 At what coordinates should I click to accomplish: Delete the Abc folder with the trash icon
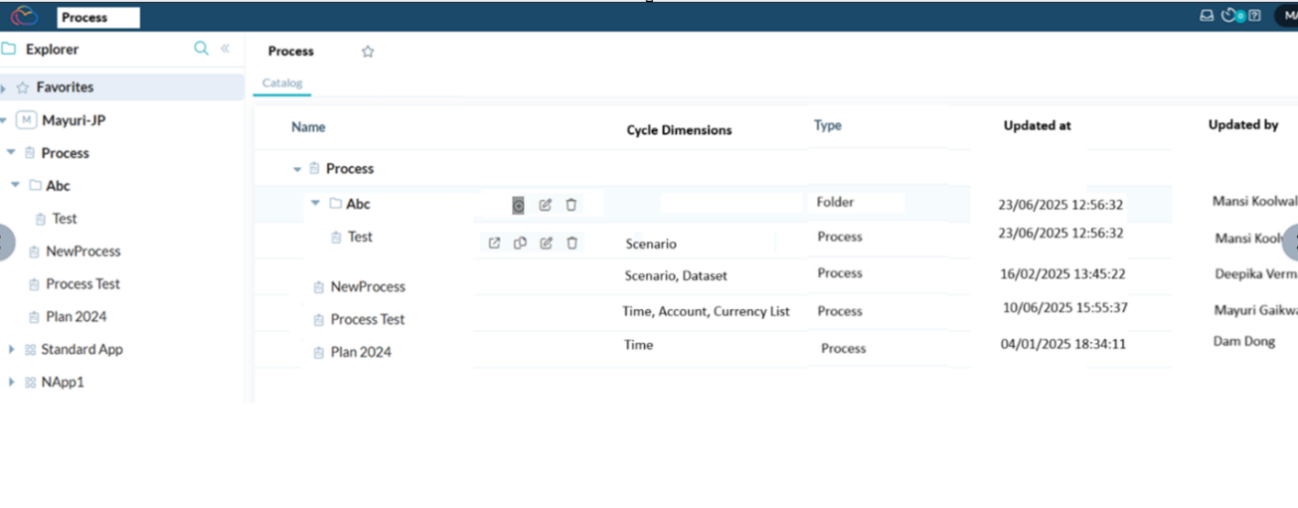[x=571, y=205]
